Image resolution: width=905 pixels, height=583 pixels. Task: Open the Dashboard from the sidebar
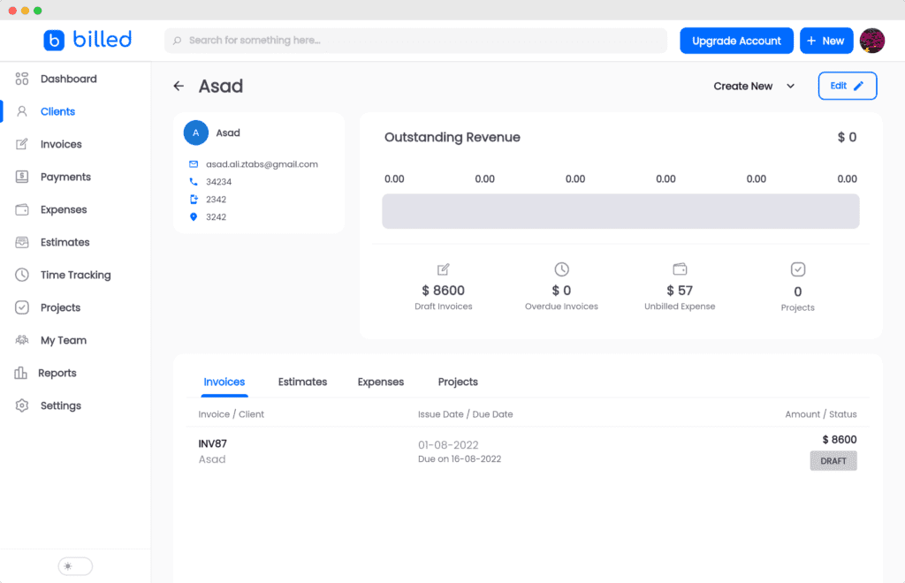click(66, 79)
